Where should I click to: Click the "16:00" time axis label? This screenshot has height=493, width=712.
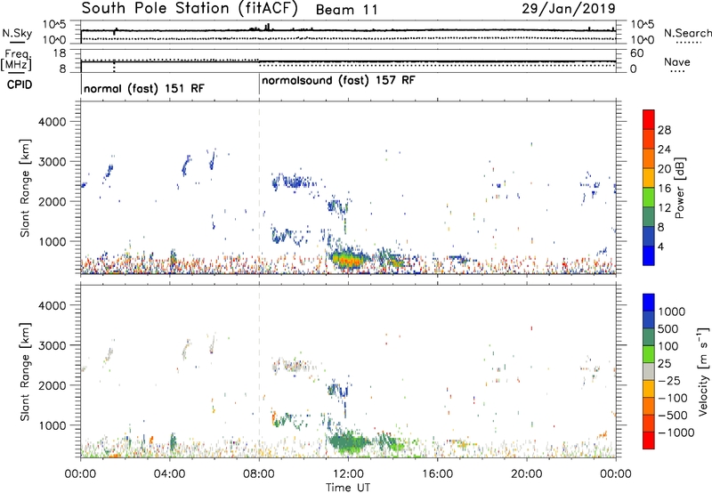(437, 474)
